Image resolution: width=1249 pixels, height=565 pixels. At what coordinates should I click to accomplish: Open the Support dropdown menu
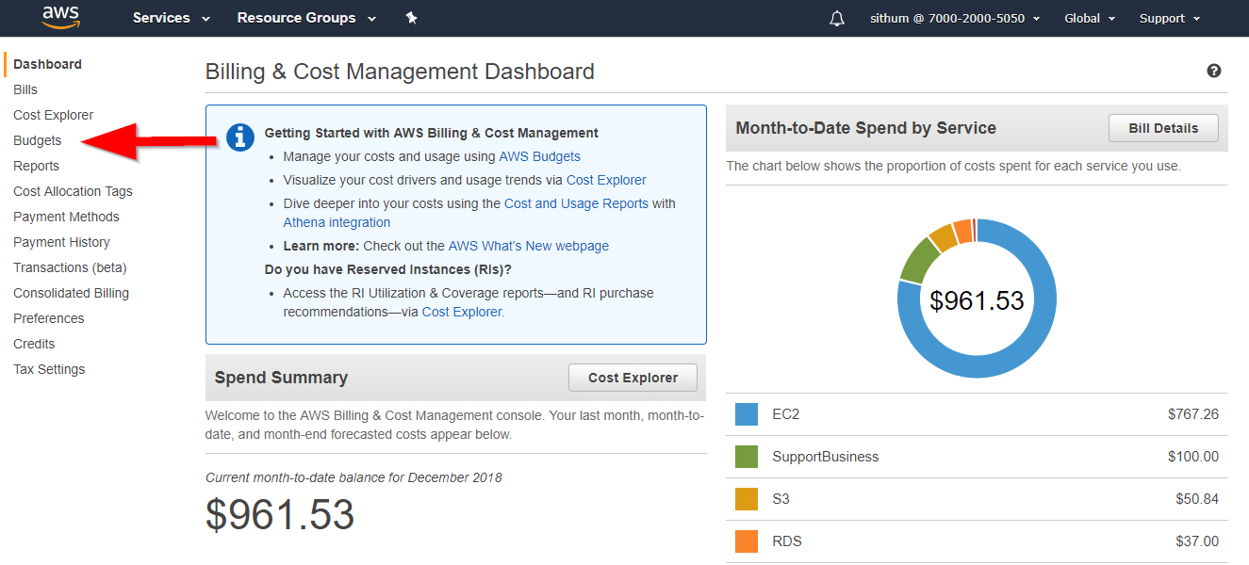point(1170,18)
